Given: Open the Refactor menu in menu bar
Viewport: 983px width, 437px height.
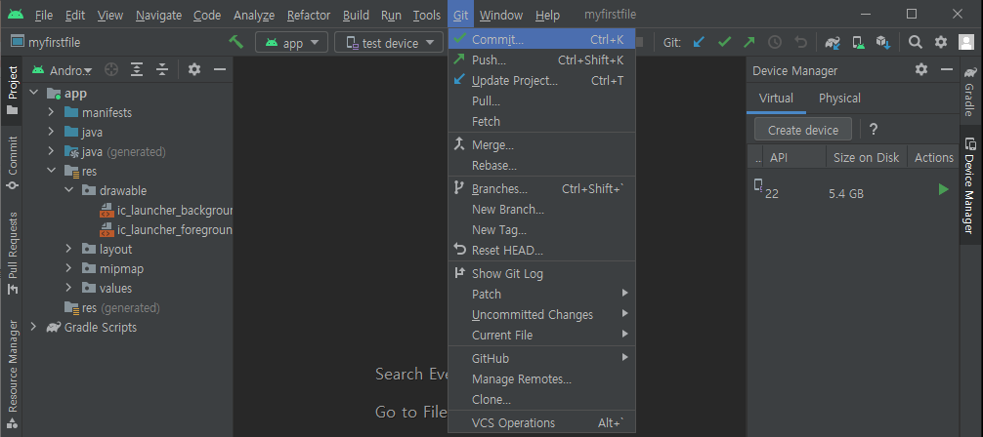Looking at the screenshot, I should point(309,15).
